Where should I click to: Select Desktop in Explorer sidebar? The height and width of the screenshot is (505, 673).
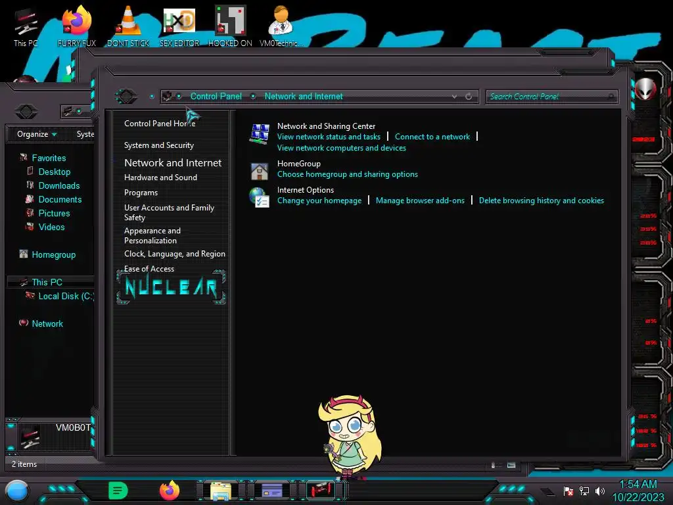(54, 172)
